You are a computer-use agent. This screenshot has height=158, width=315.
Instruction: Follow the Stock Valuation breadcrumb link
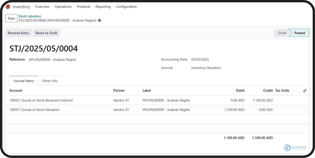pyautogui.click(x=30, y=16)
